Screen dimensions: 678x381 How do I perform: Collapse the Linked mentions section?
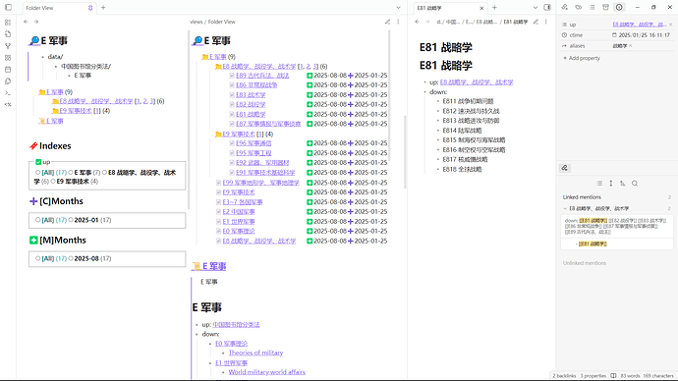[x=582, y=197]
